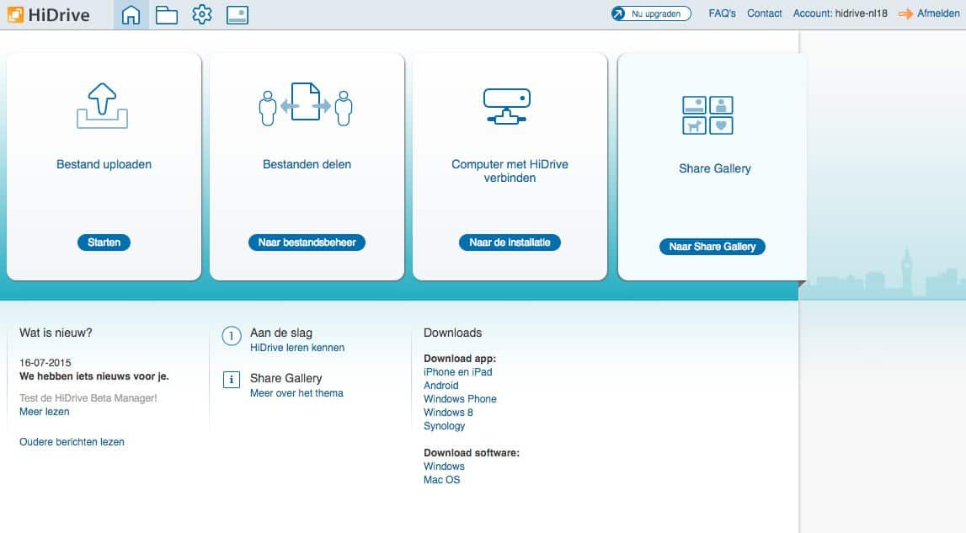The width and height of the screenshot is (966, 533).
Task: Open the file manager folder icon
Action: tap(167, 15)
